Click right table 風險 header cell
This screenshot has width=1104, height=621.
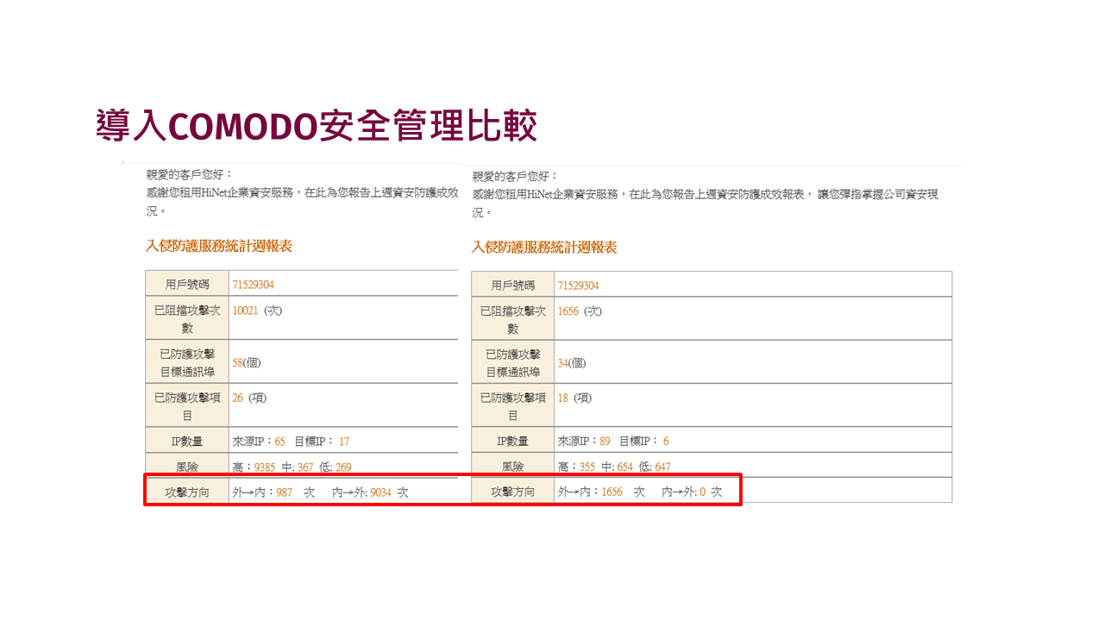(512, 467)
